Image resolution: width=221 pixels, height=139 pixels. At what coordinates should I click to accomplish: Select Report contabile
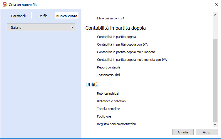click(108, 67)
